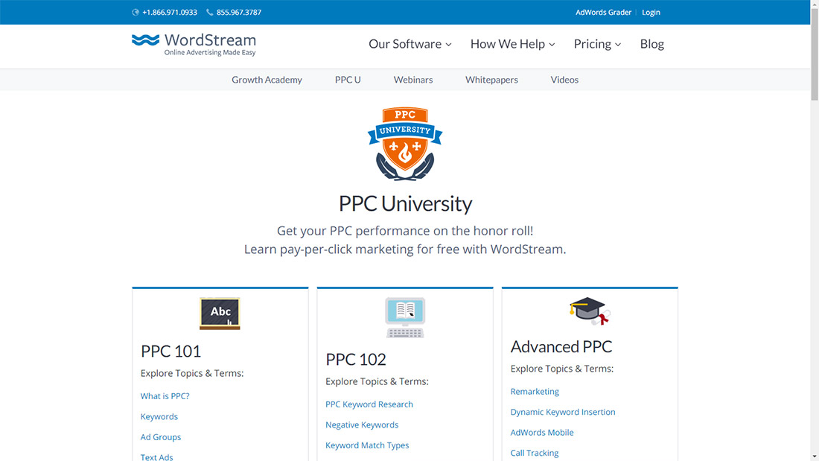Click the Advanced PPC heading
This screenshot has height=461, width=819.
[561, 346]
